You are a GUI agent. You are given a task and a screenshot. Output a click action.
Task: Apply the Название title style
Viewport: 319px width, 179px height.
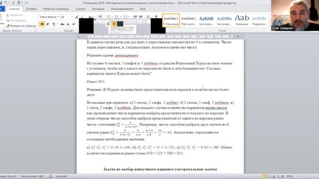(242, 20)
